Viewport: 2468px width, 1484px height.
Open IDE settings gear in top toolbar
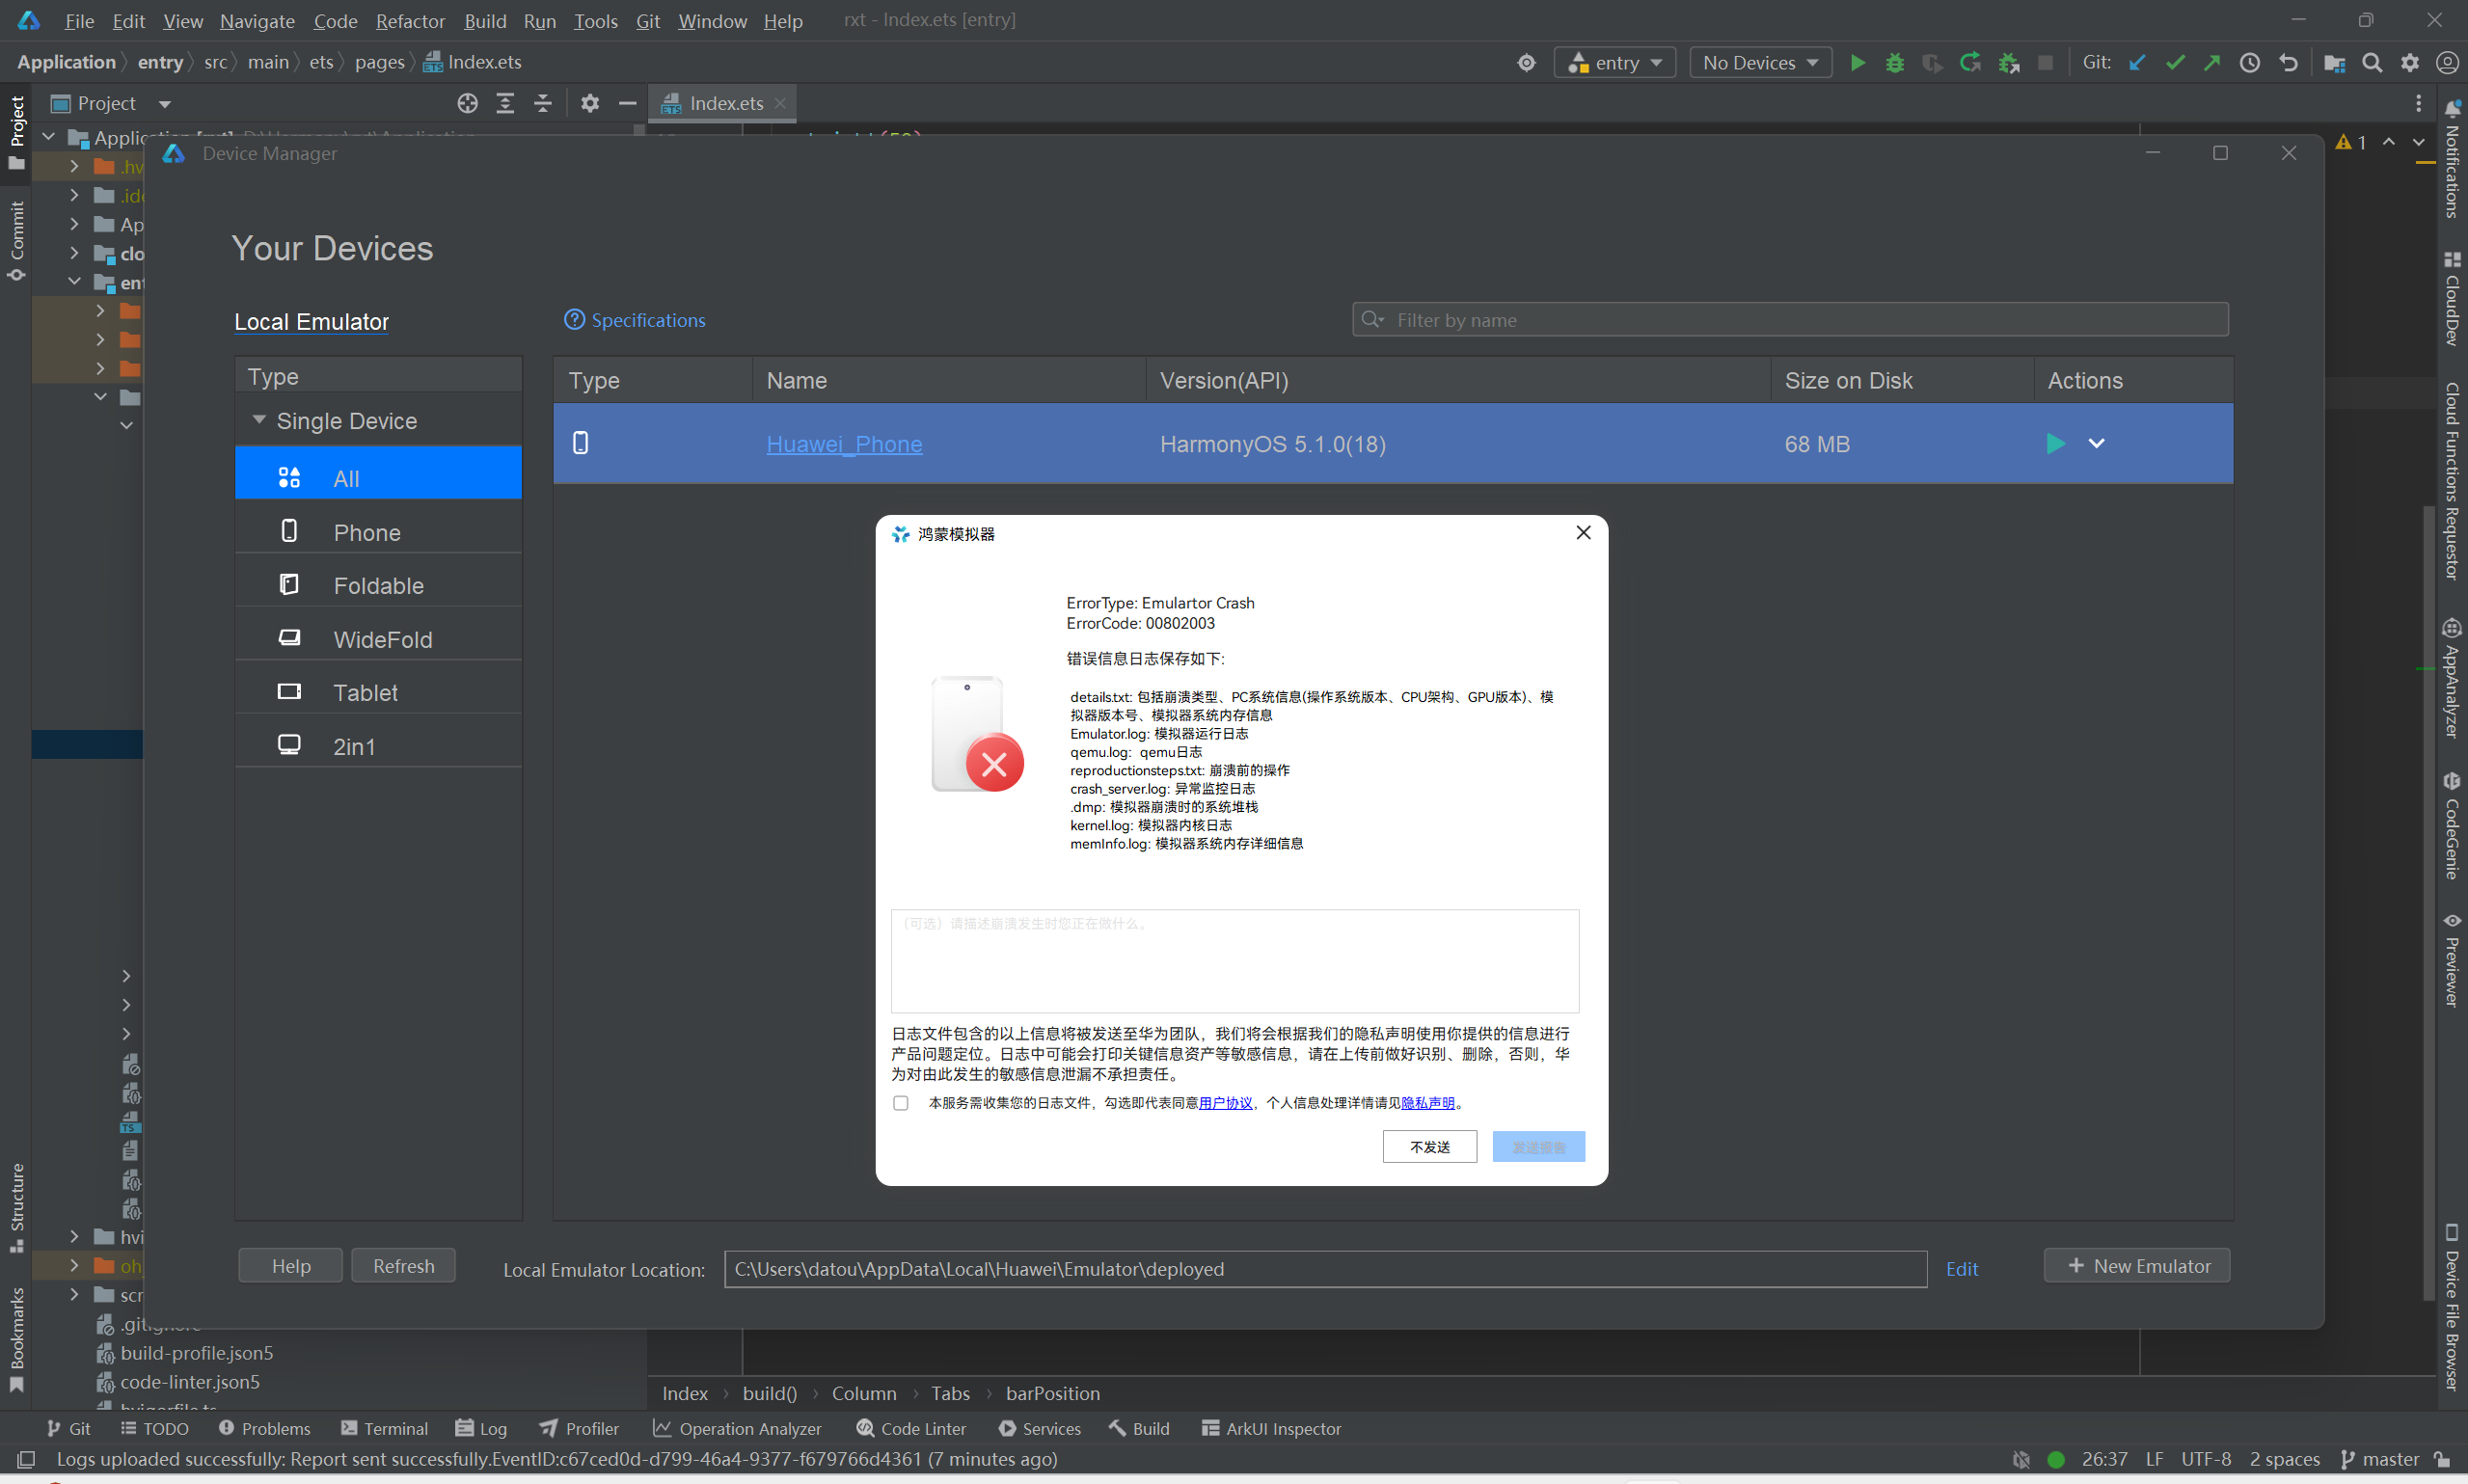tap(2410, 63)
